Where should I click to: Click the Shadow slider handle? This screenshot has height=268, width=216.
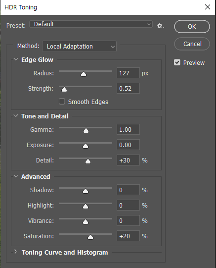pyautogui.click(x=86, y=191)
